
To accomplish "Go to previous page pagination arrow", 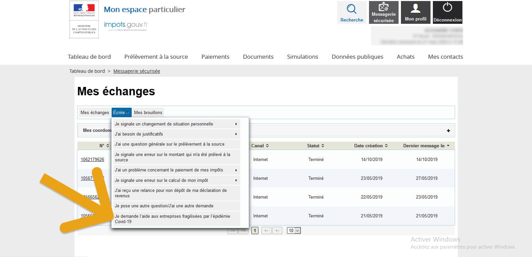I will coord(243,230).
